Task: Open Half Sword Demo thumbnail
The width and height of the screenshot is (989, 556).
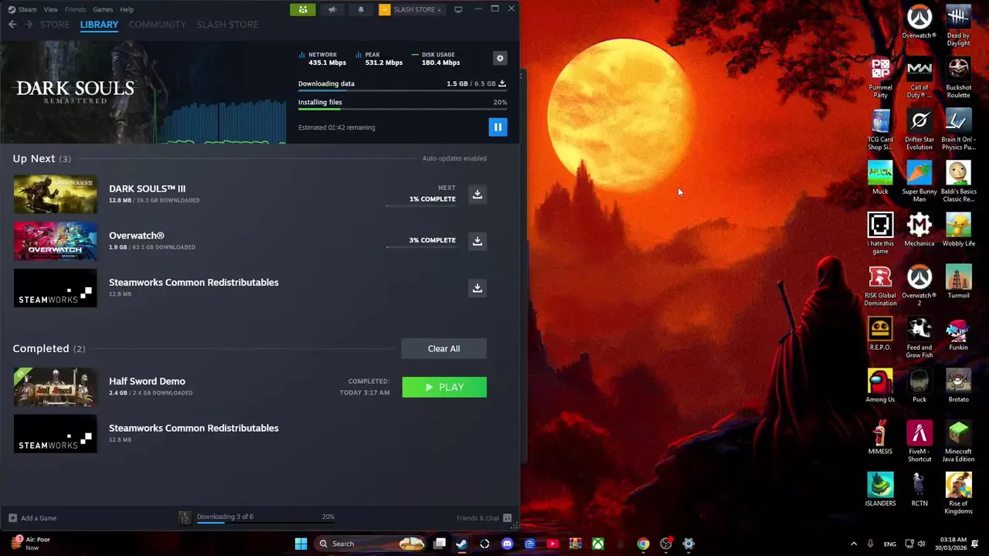Action: 55,387
